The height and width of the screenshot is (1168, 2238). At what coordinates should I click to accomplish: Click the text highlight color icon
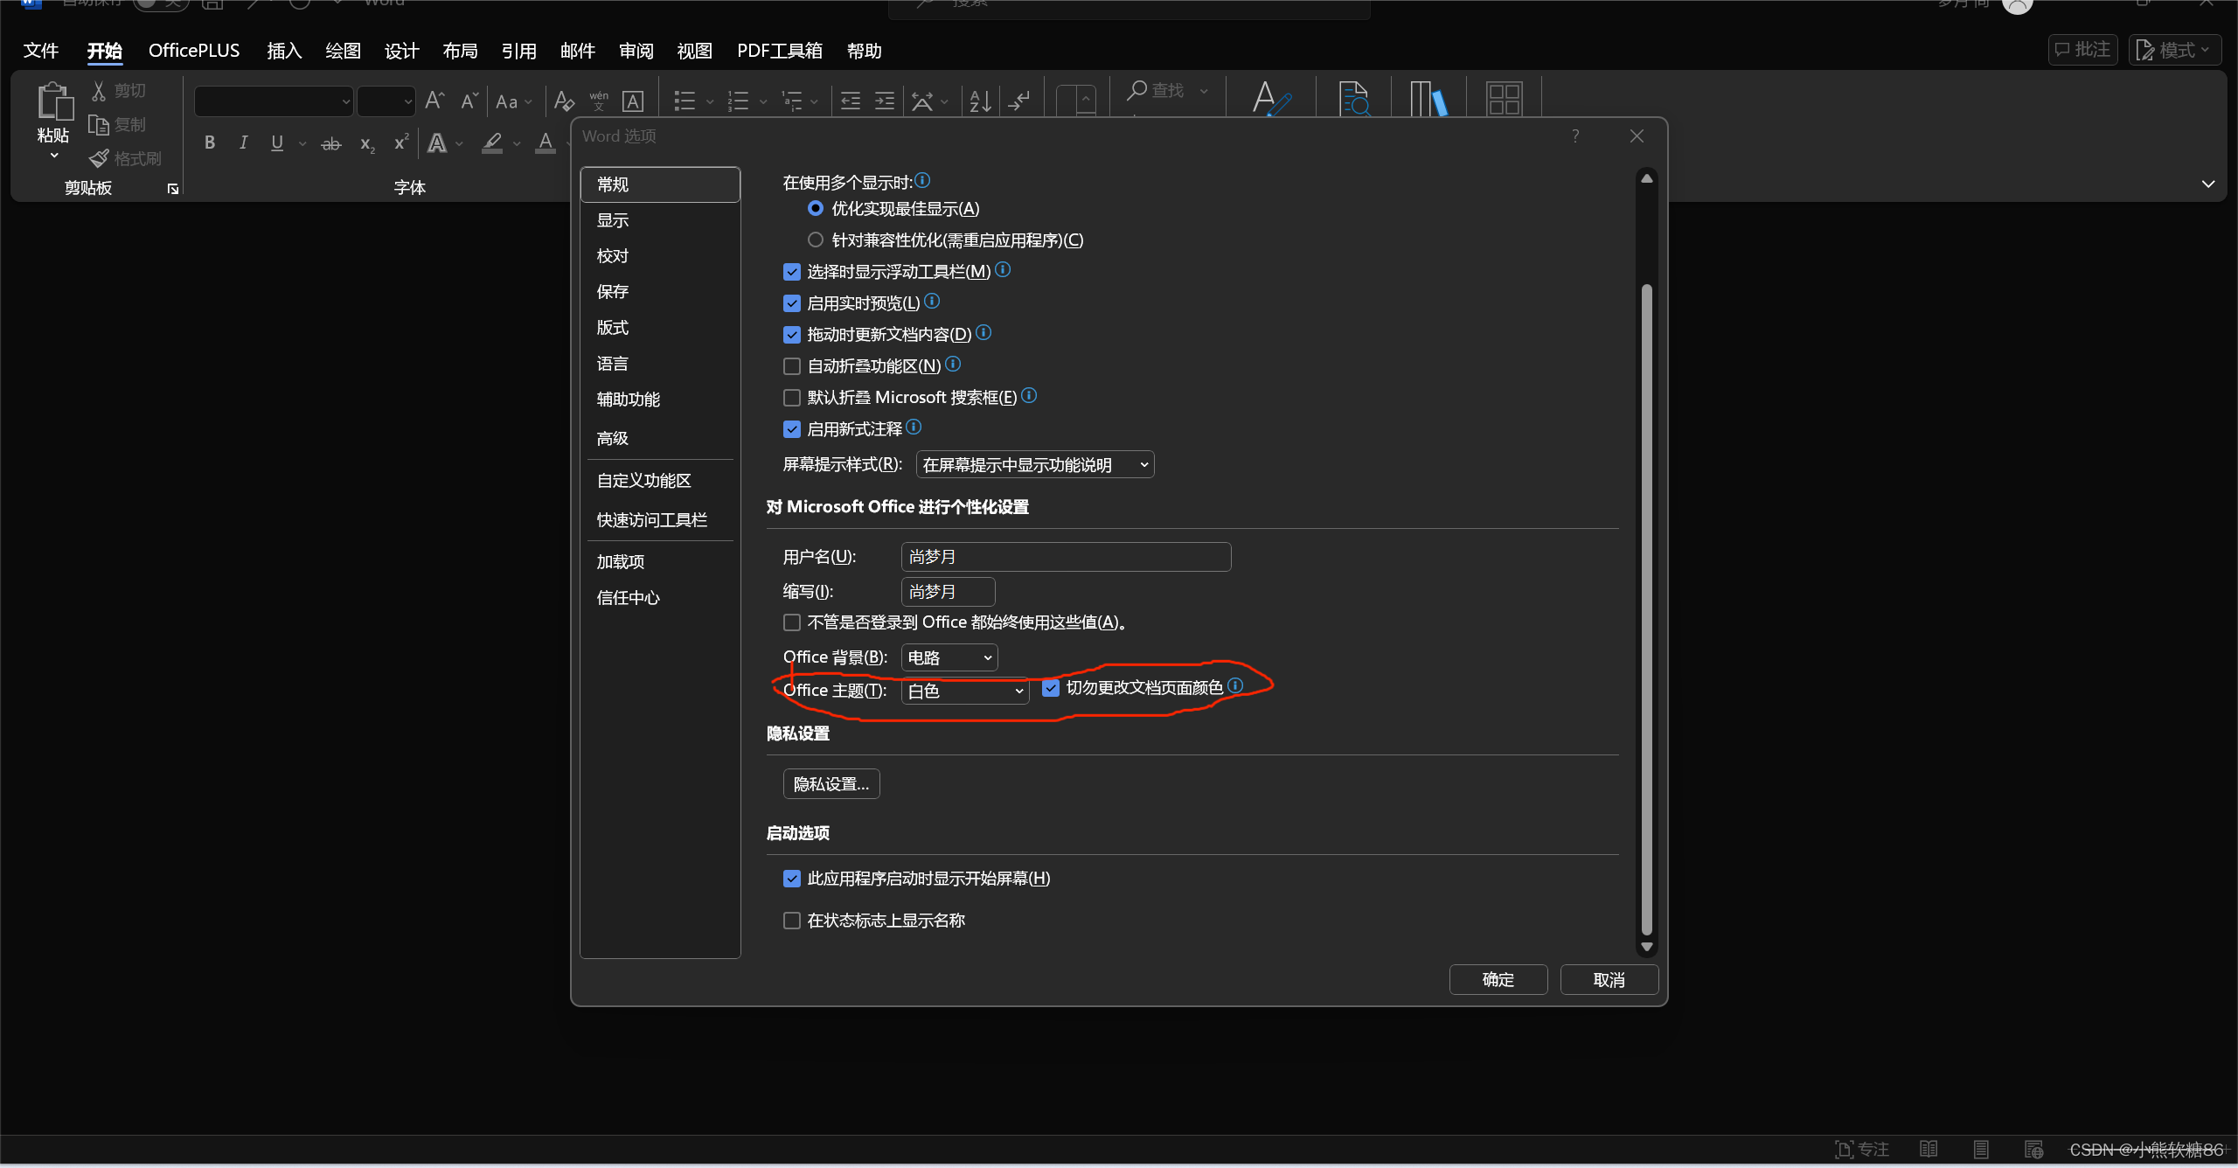(x=492, y=143)
